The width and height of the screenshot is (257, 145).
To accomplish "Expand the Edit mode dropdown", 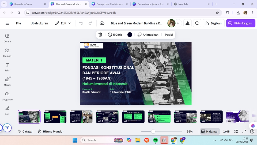I will point(63,23).
